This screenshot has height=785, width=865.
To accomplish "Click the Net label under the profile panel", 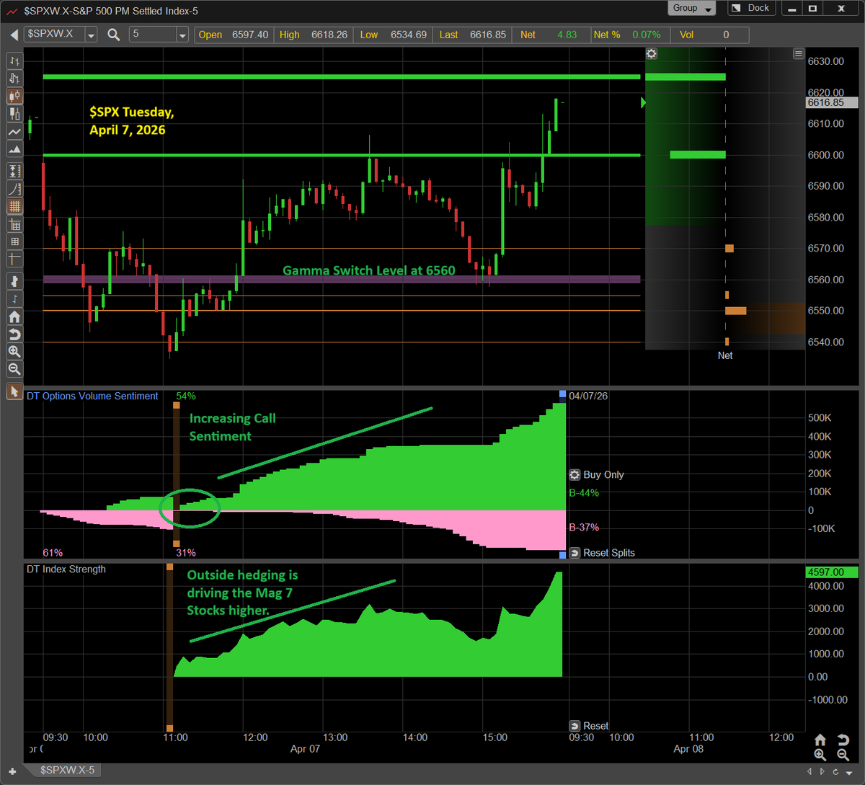I will click(725, 355).
